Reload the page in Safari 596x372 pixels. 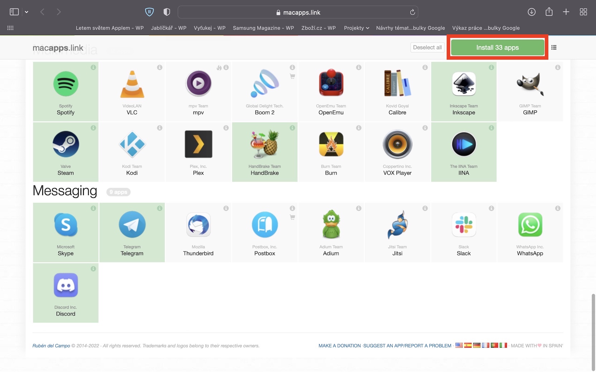tap(412, 12)
